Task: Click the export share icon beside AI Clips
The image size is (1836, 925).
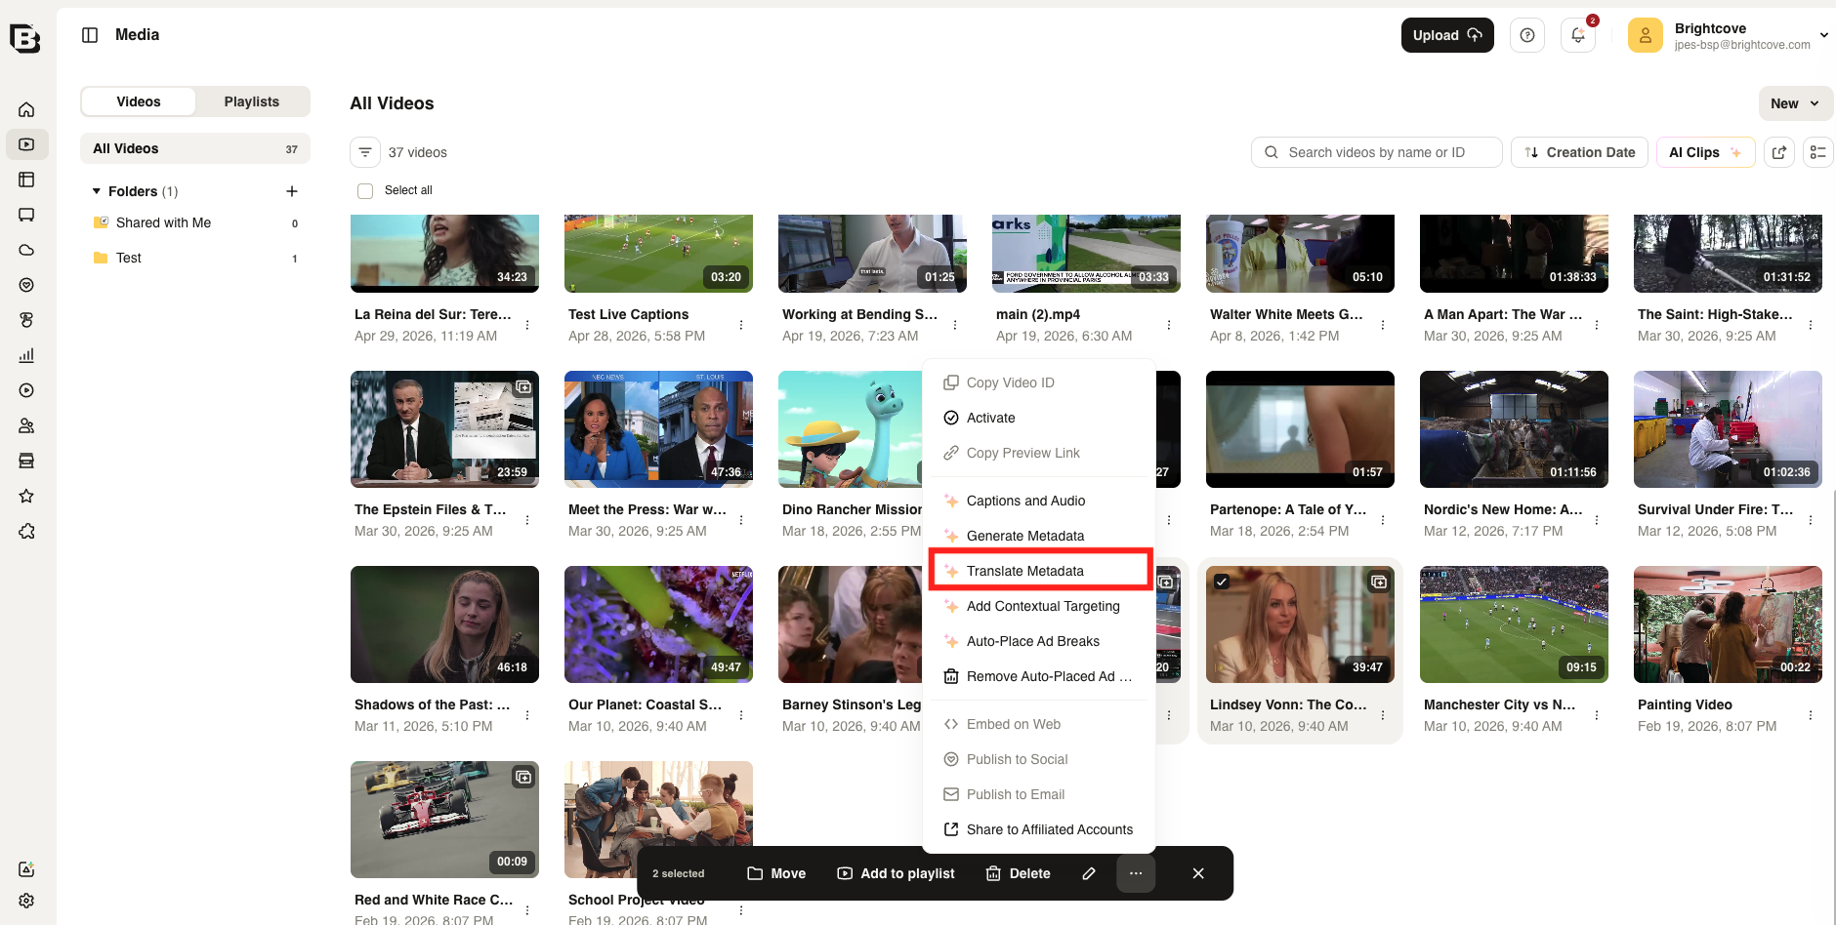Action: (1779, 152)
